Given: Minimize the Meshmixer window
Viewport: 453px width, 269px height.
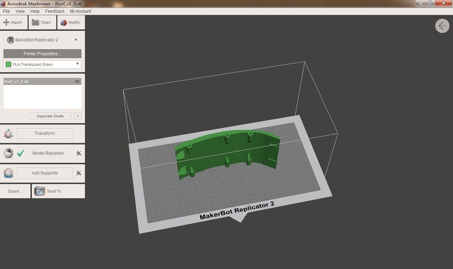Looking at the screenshot, I should coord(420,3).
